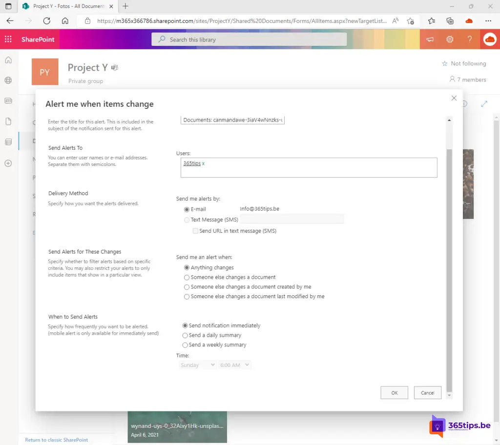Click 'Return to classic SharePoint' link
The image size is (500, 445).
(x=57, y=440)
